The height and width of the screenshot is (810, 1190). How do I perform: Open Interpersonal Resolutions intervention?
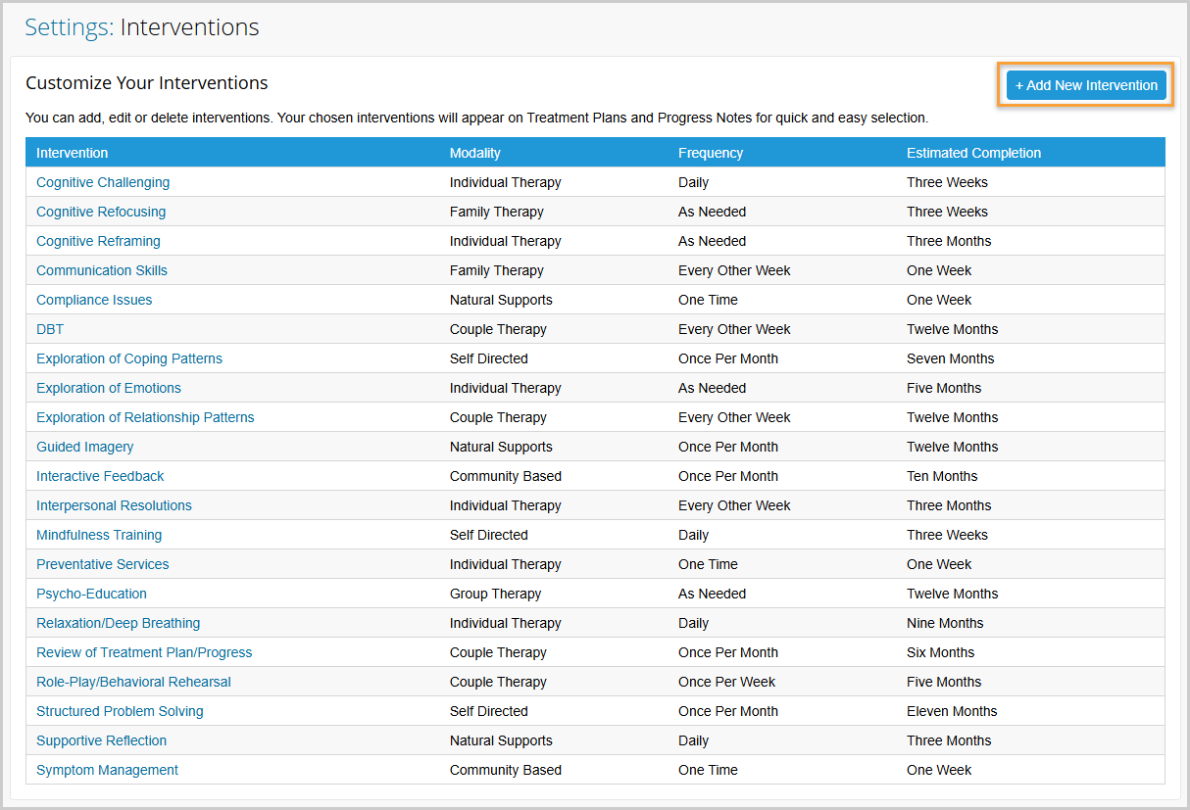coord(114,505)
